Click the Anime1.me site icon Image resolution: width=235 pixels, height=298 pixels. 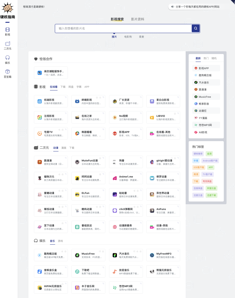[x=115, y=178]
